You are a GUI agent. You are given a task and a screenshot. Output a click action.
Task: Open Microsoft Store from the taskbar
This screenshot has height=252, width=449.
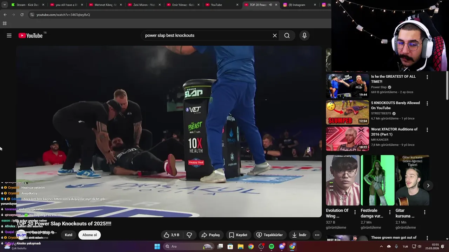coord(230,246)
